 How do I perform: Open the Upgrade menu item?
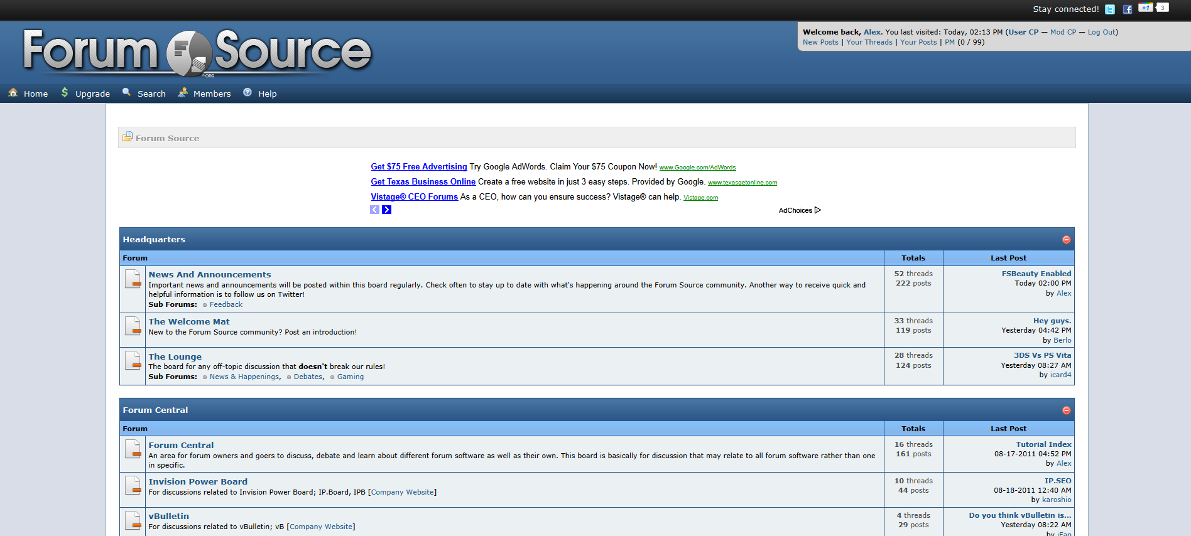click(92, 94)
